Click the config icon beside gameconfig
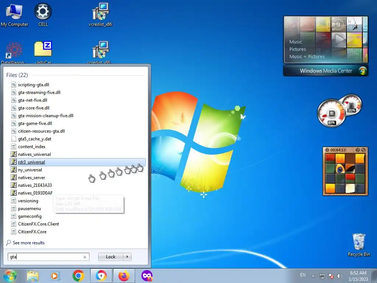This screenshot has width=377, height=283. tap(14, 216)
